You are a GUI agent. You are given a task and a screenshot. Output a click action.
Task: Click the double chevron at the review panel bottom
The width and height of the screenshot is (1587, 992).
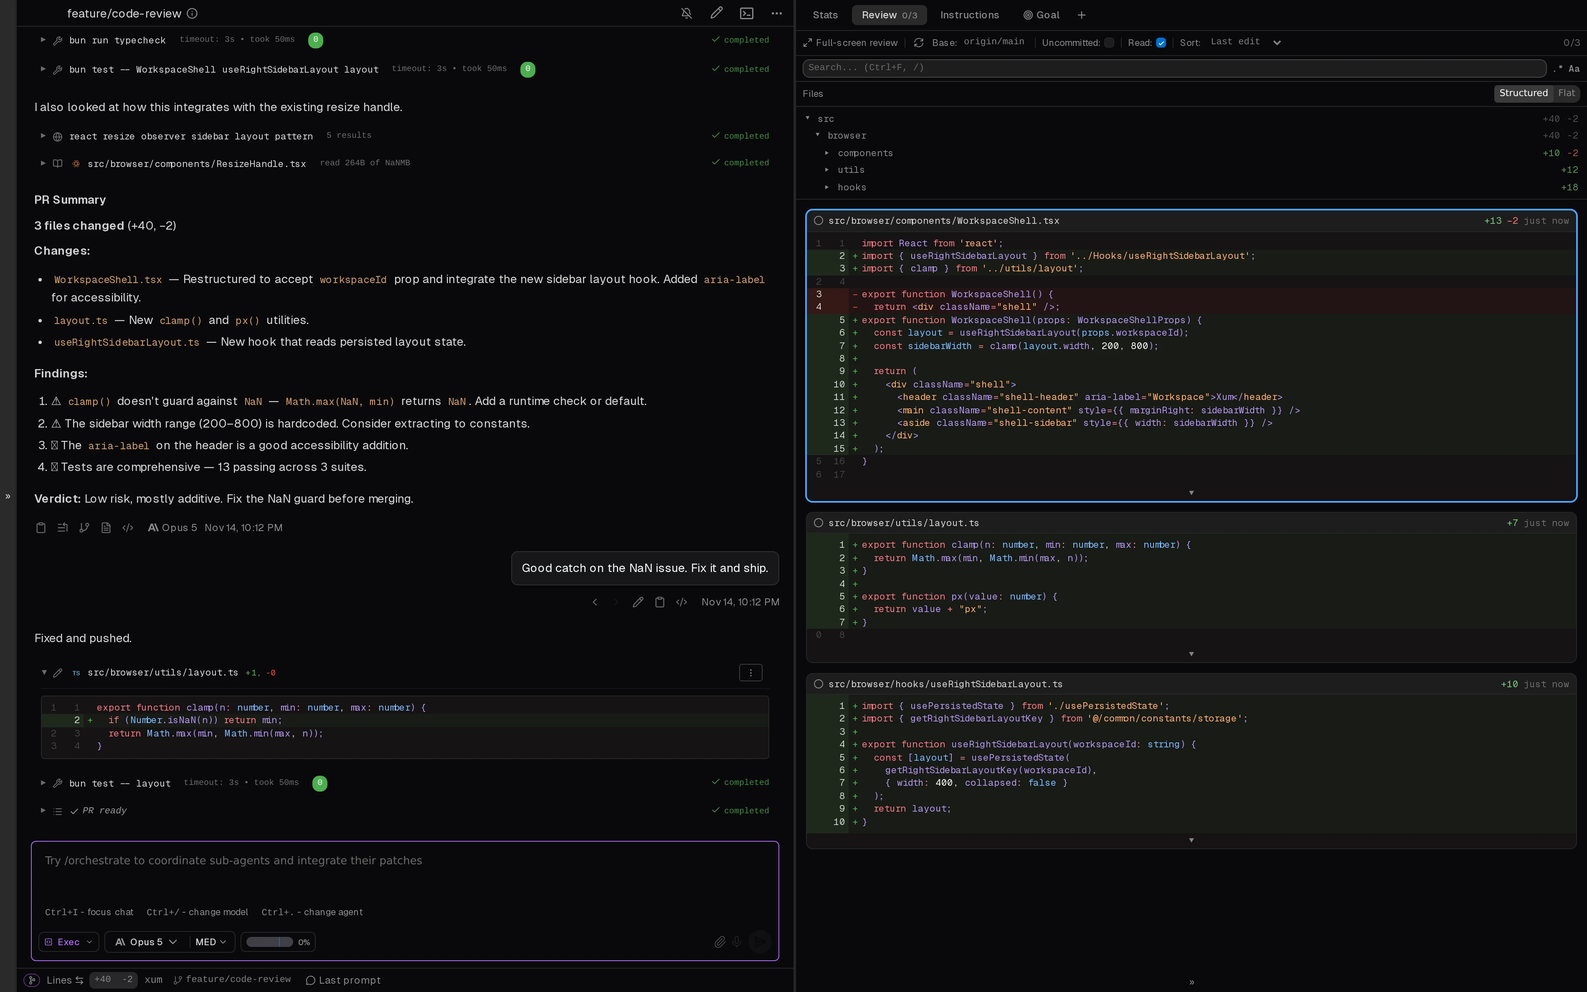(x=1191, y=982)
